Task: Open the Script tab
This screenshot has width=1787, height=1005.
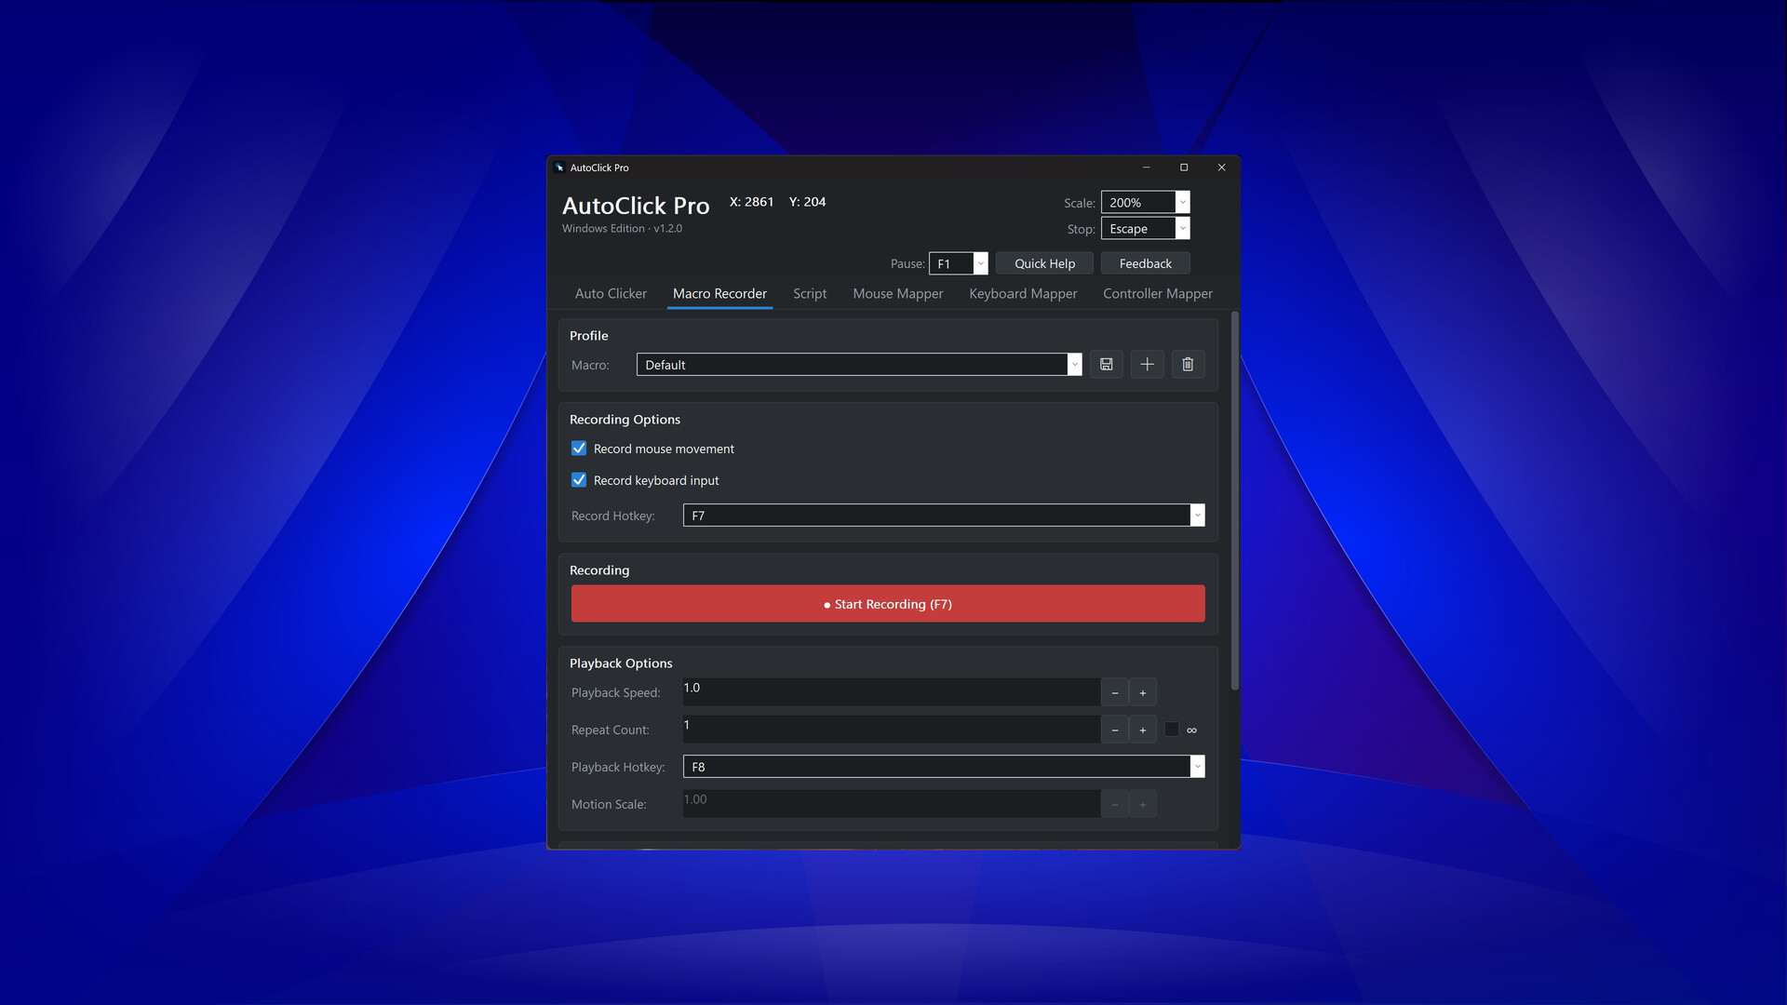Action: (810, 294)
